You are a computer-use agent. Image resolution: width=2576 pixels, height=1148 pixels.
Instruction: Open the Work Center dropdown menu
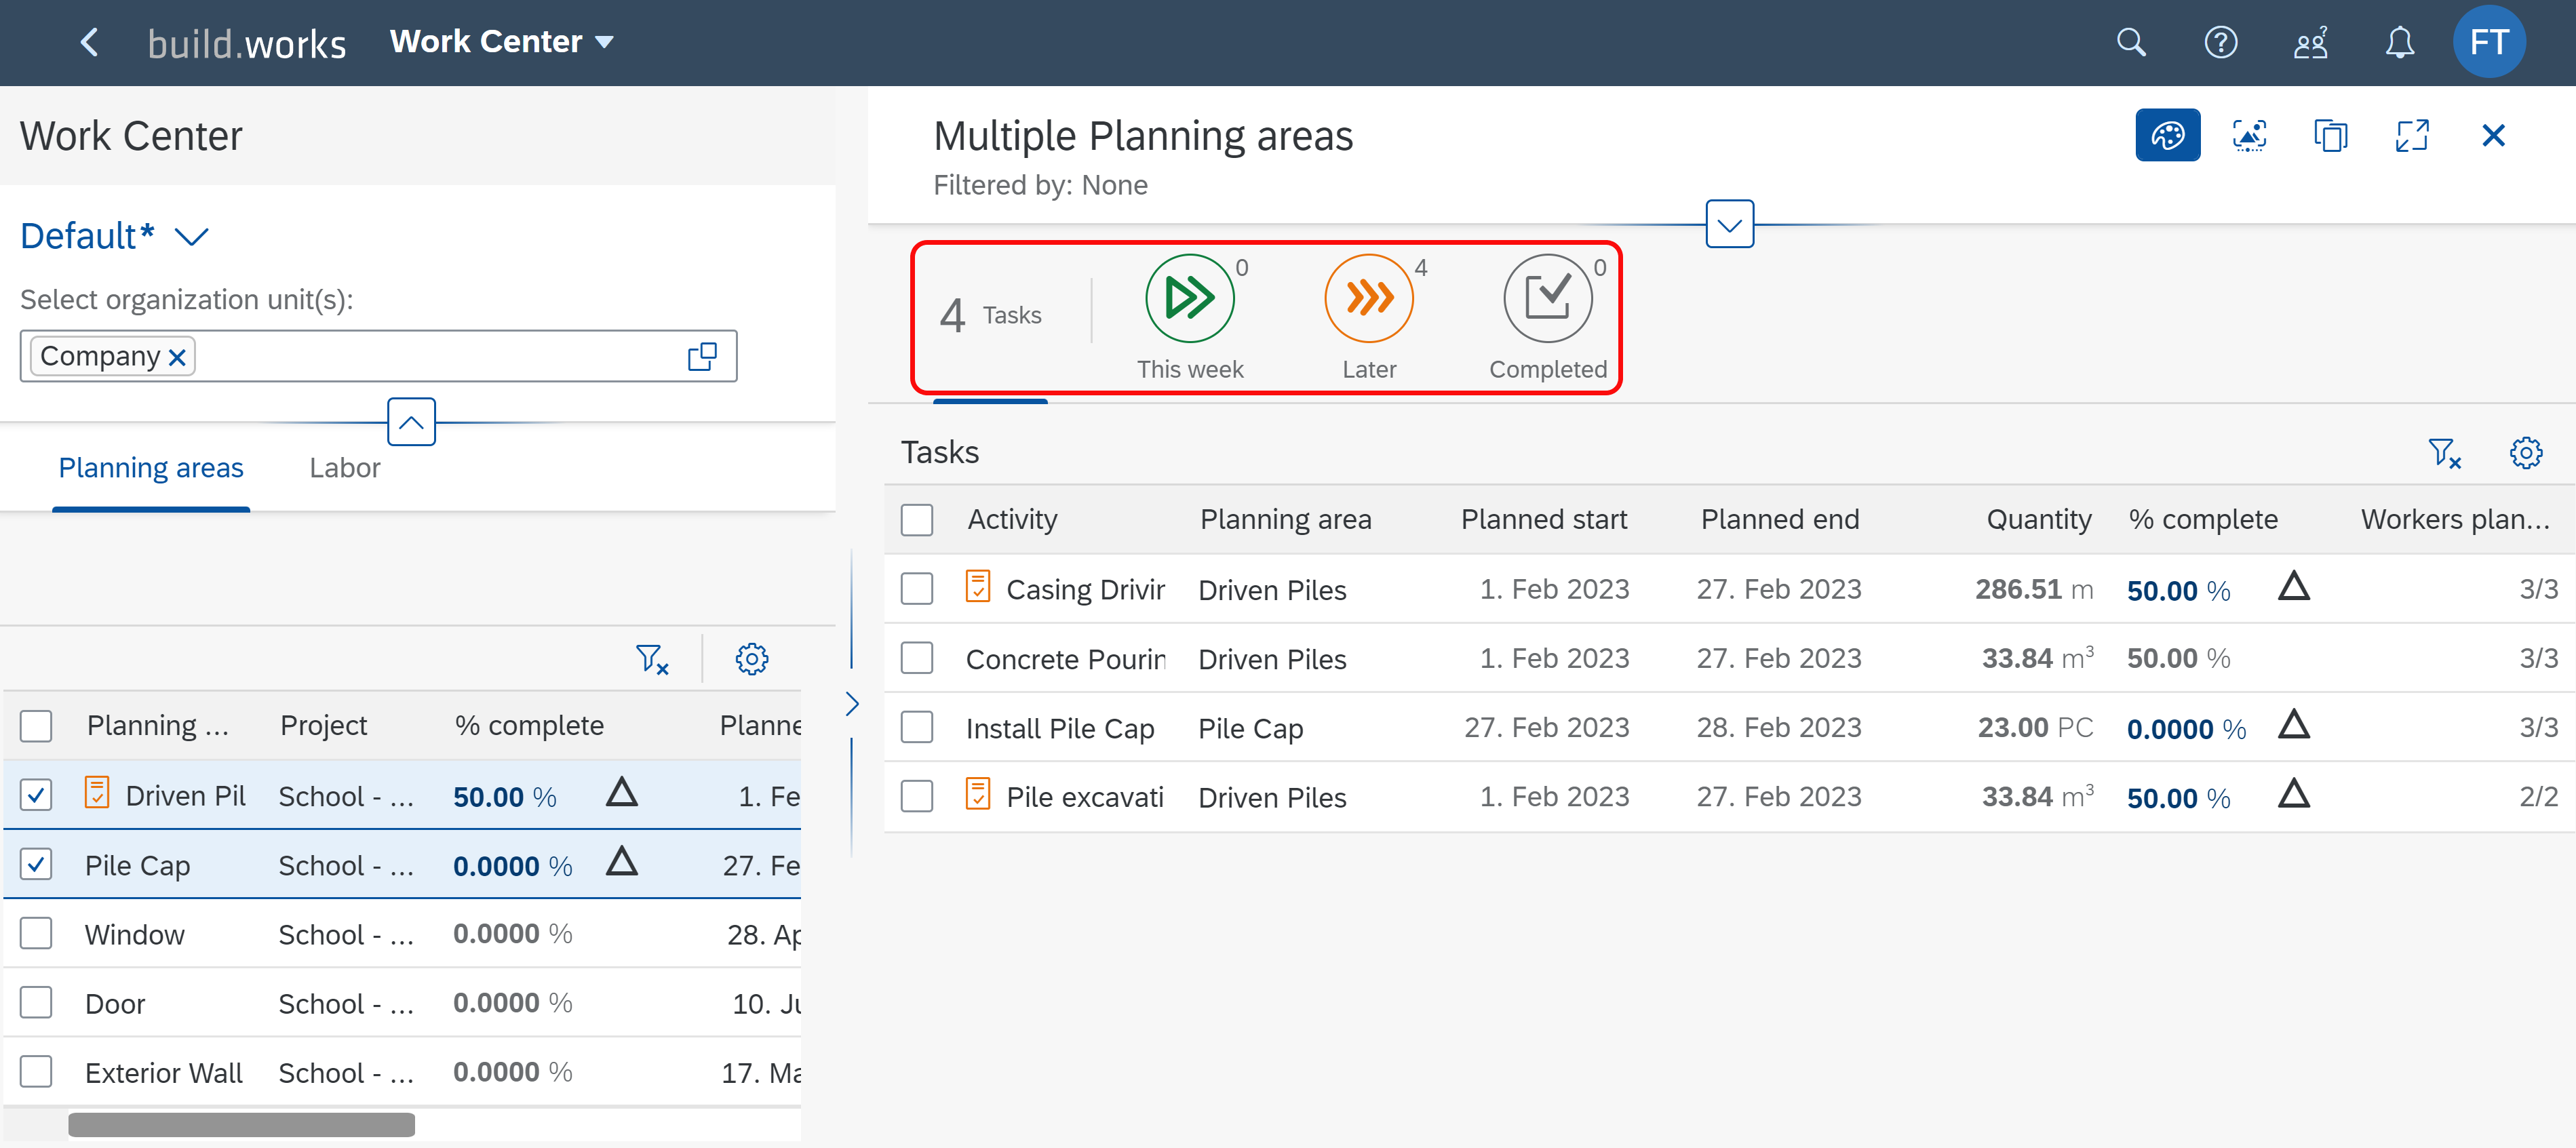[501, 42]
